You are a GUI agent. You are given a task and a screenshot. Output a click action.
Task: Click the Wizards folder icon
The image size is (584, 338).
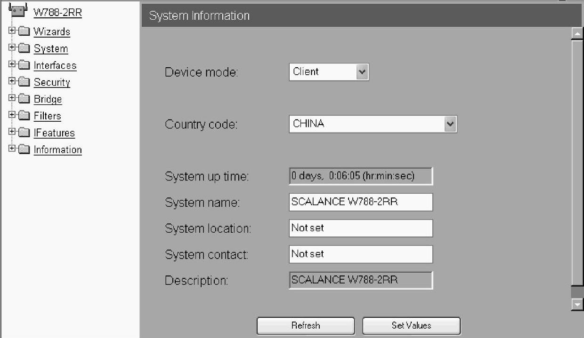click(24, 31)
